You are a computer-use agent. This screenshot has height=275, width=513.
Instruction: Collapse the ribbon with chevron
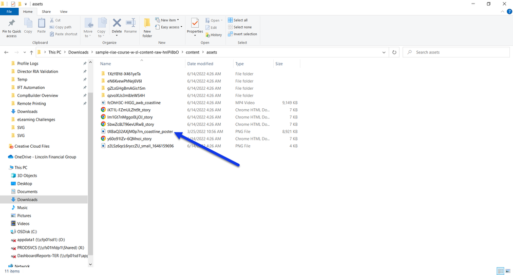point(503,12)
